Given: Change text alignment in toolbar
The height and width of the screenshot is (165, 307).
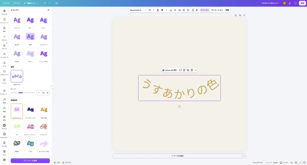Looking at the screenshot, I should [x=184, y=10].
